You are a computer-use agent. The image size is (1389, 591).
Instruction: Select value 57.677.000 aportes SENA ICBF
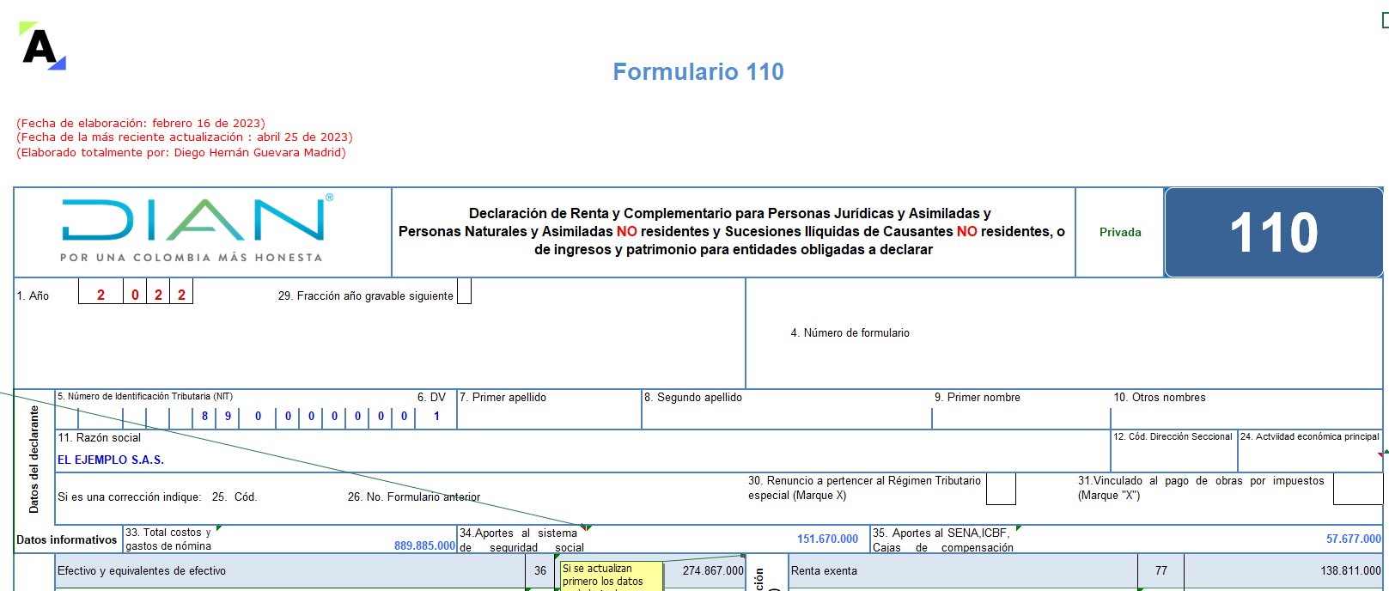[x=1354, y=539]
